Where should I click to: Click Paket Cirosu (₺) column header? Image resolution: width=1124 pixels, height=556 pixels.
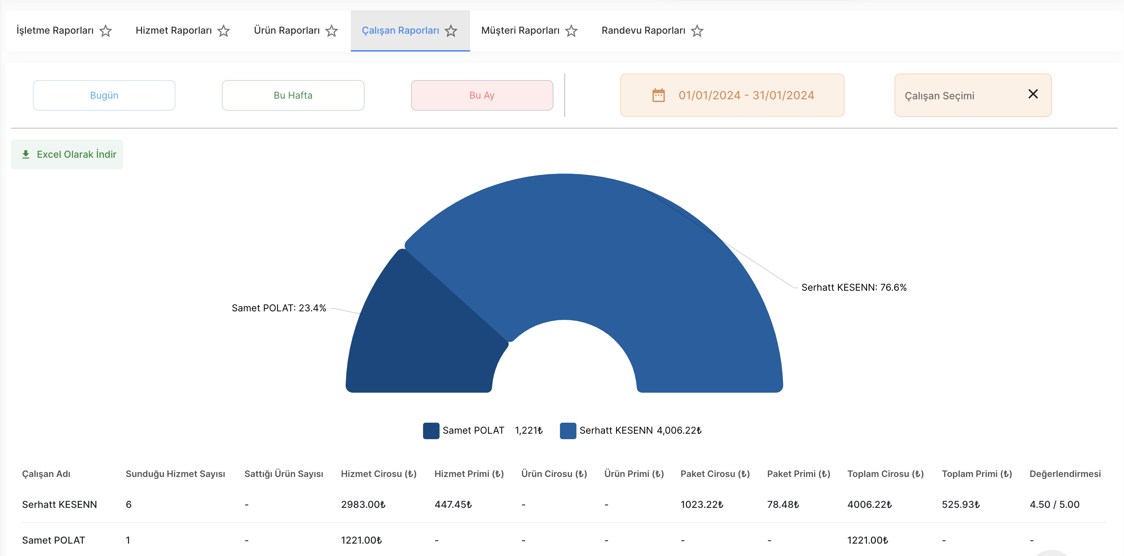coord(715,474)
